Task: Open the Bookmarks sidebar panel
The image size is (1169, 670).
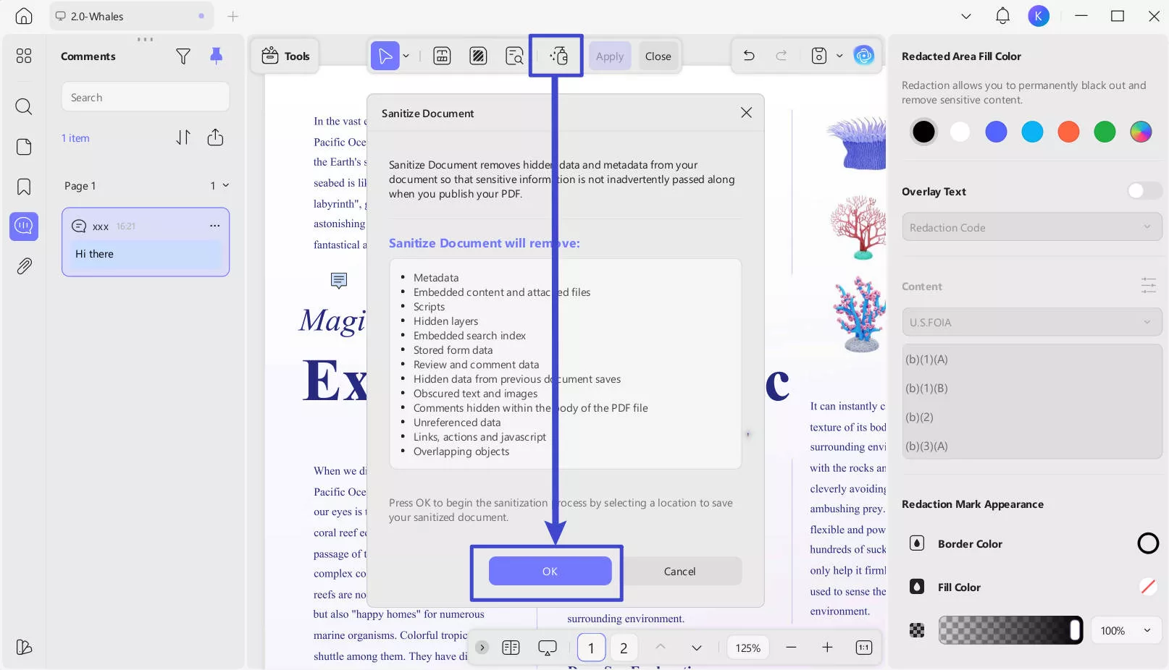Action: click(x=24, y=187)
